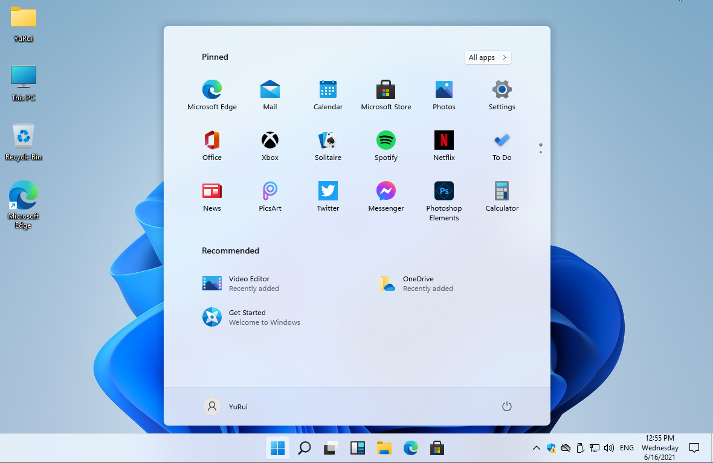
Task: Launch the Calculator app
Action: coord(502,197)
